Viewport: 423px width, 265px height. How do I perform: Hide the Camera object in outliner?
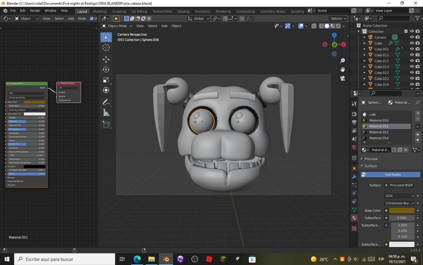pyautogui.click(x=412, y=37)
